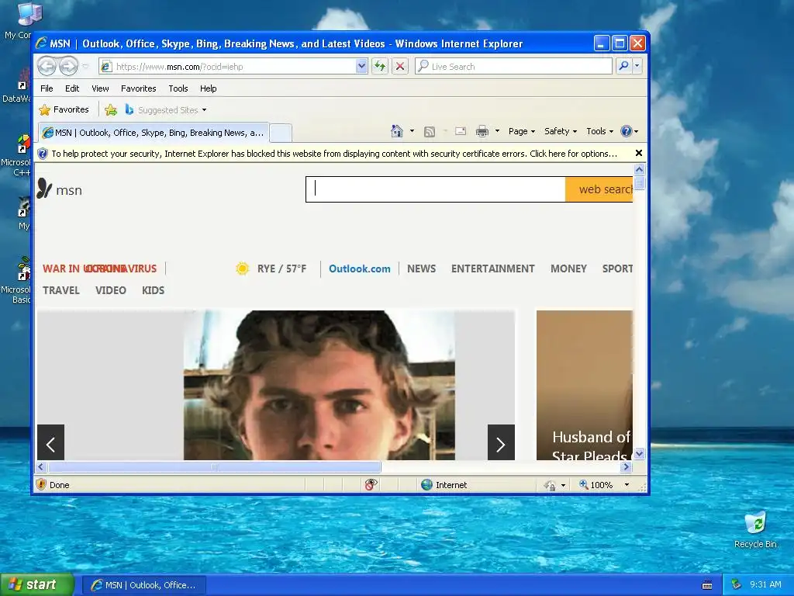Screen dimensions: 794x596
Task: Click the vertical scrollbar down arrow
Action: pos(639,453)
